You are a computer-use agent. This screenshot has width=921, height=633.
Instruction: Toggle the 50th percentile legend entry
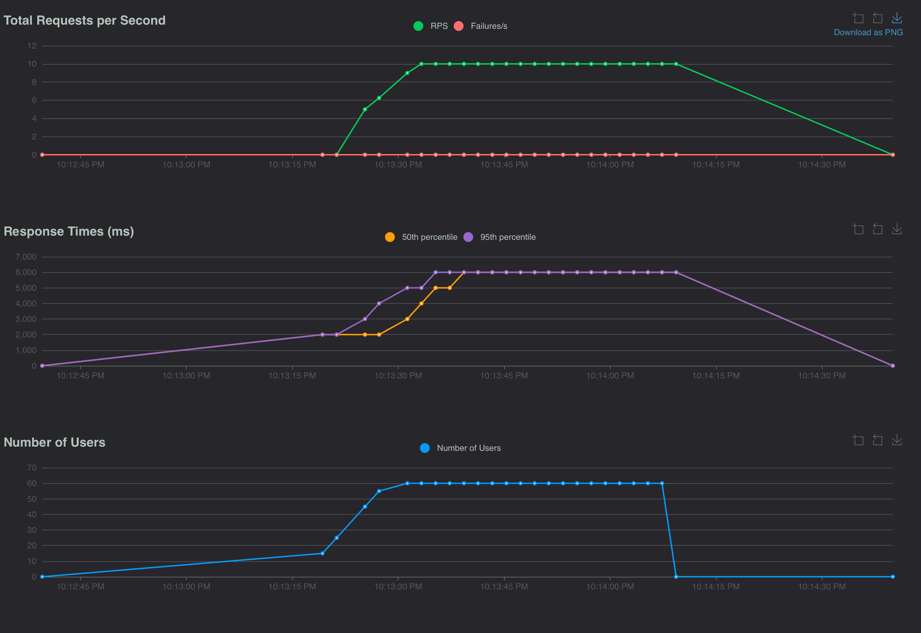[x=421, y=237]
